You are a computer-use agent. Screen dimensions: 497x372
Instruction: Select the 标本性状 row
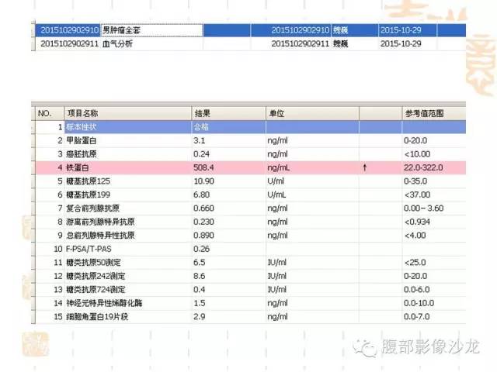250,127
